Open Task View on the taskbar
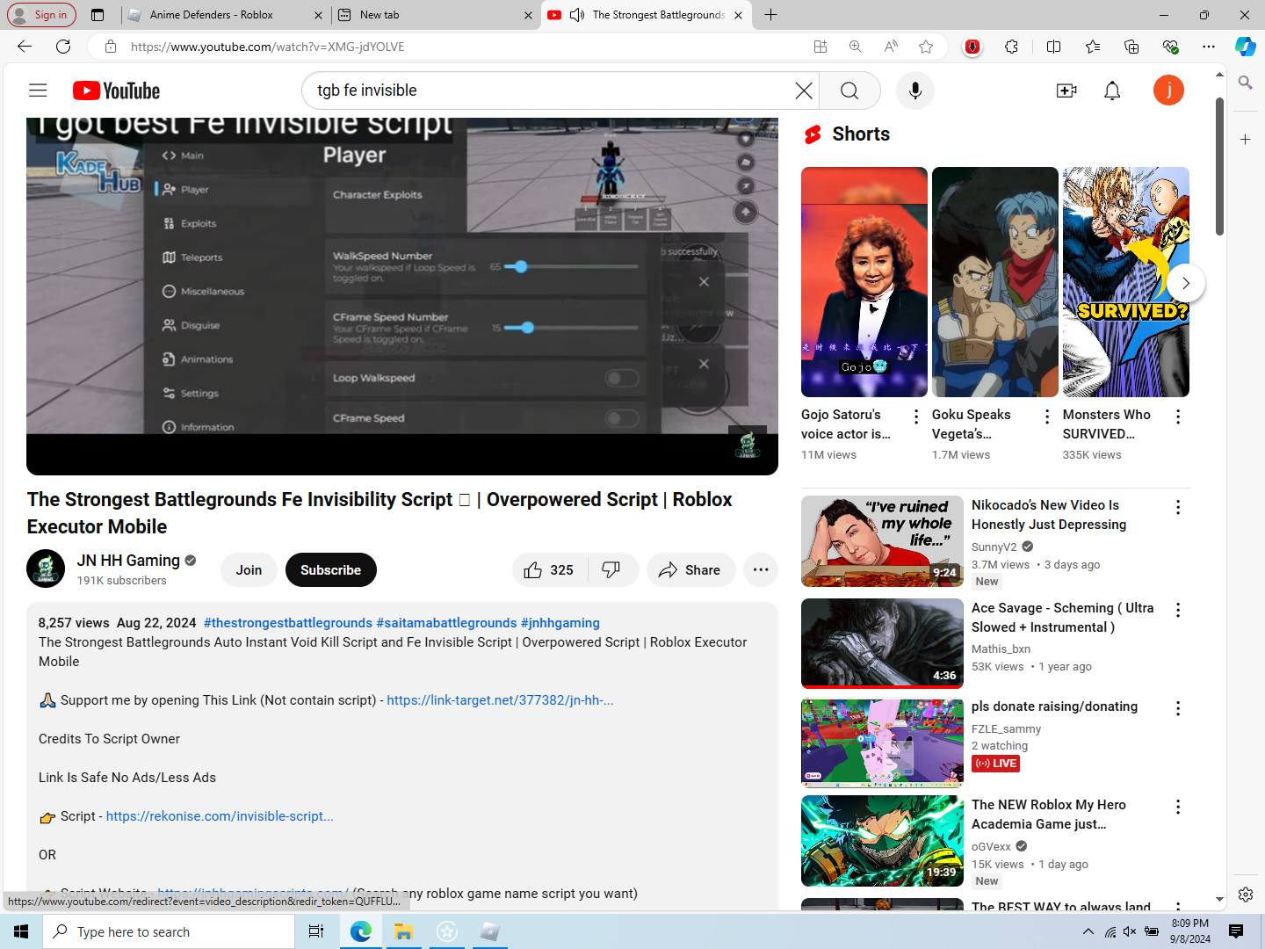This screenshot has width=1265, height=949. [316, 931]
